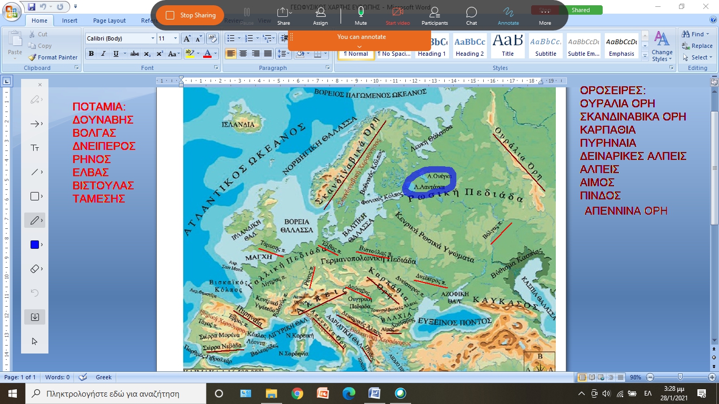Click the Grow Font icon
The height and width of the screenshot is (404, 719).
[187, 38]
